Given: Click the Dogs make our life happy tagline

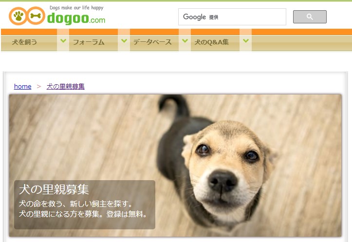Looking at the screenshot, I should click(76, 8).
